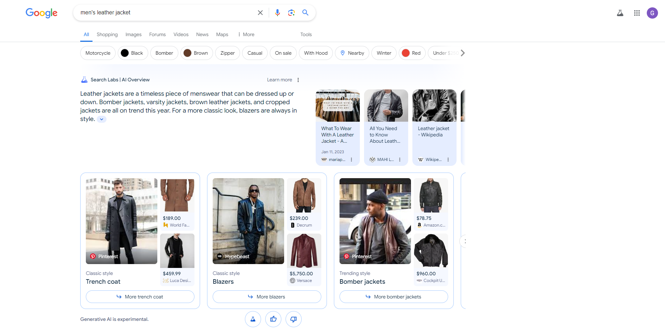This screenshot has width=665, height=330.
Task: Open the Hypebeast blazer photo
Action: coord(248,221)
